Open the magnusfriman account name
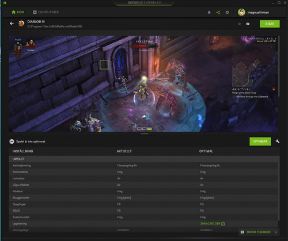 [x=258, y=13]
